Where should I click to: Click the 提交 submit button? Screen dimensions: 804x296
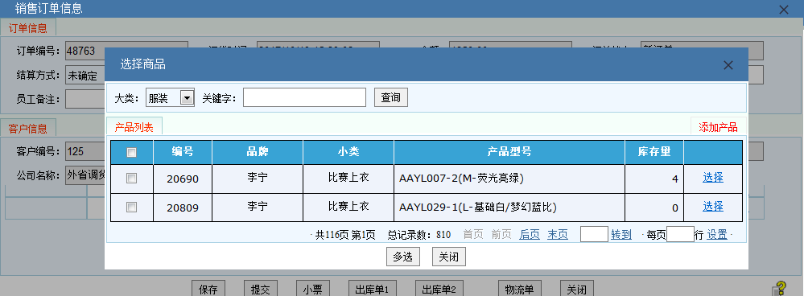pos(261,288)
